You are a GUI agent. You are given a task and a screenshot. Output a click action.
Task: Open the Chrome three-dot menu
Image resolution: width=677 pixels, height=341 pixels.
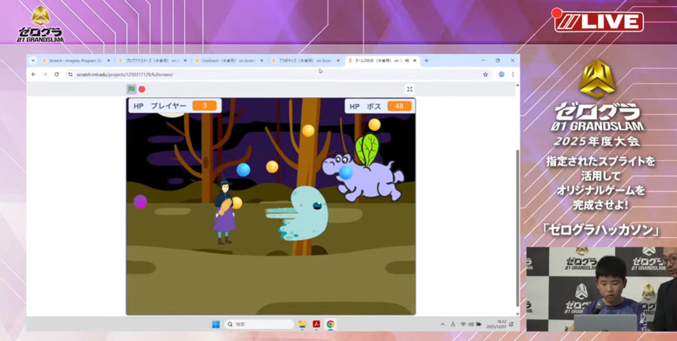513,74
